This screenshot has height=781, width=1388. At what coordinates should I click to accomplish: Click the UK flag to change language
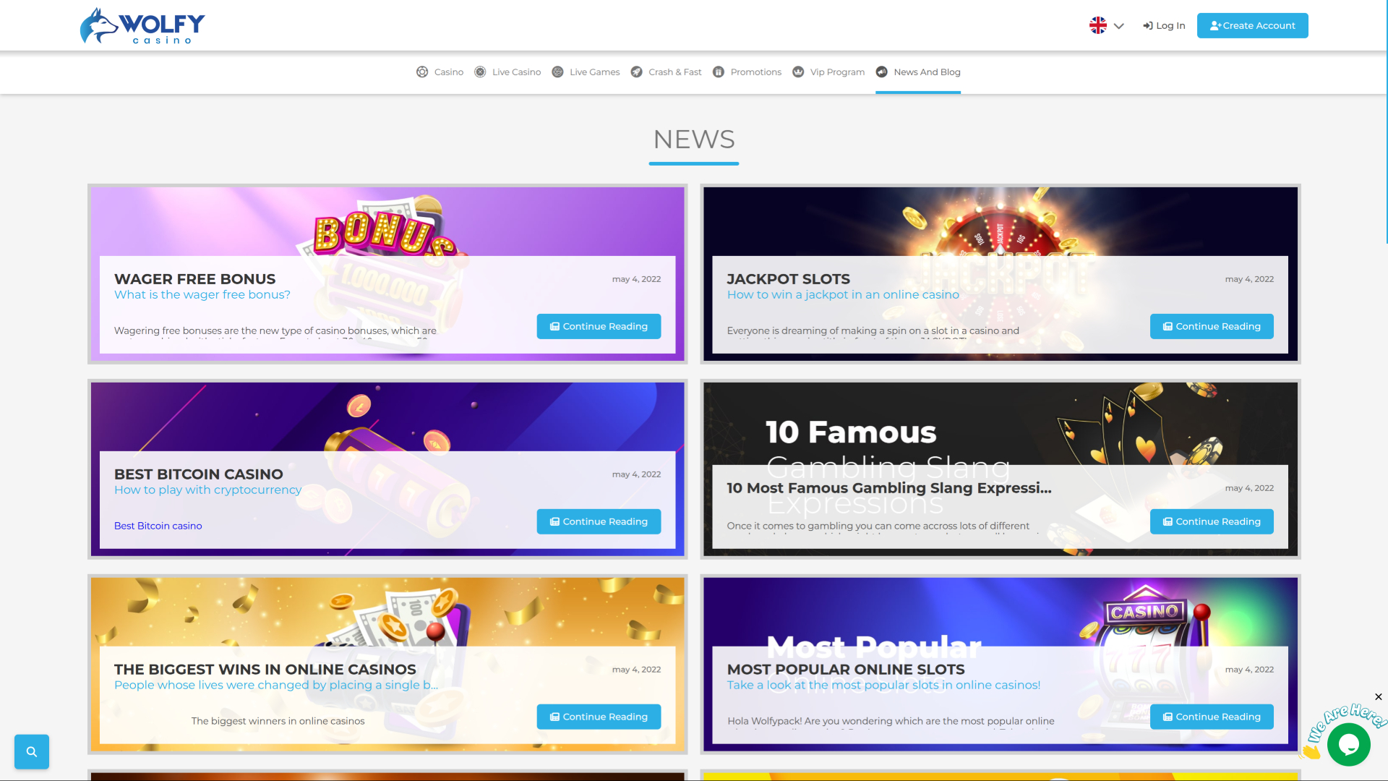click(x=1097, y=25)
